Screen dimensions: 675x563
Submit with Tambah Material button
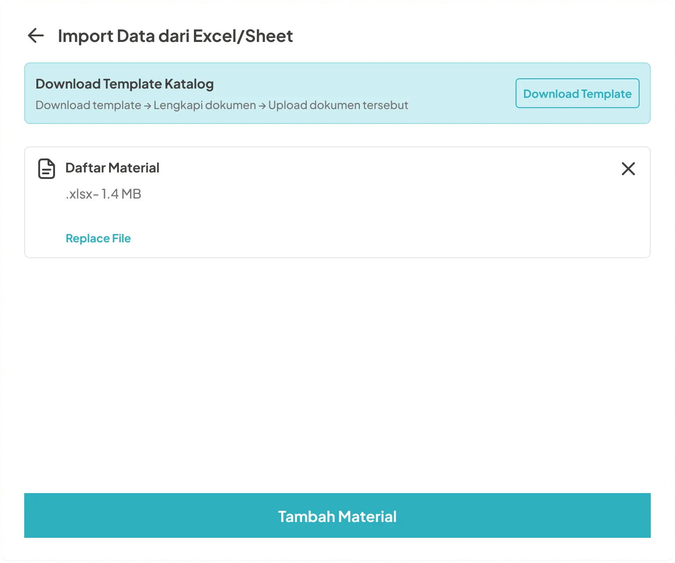(337, 515)
